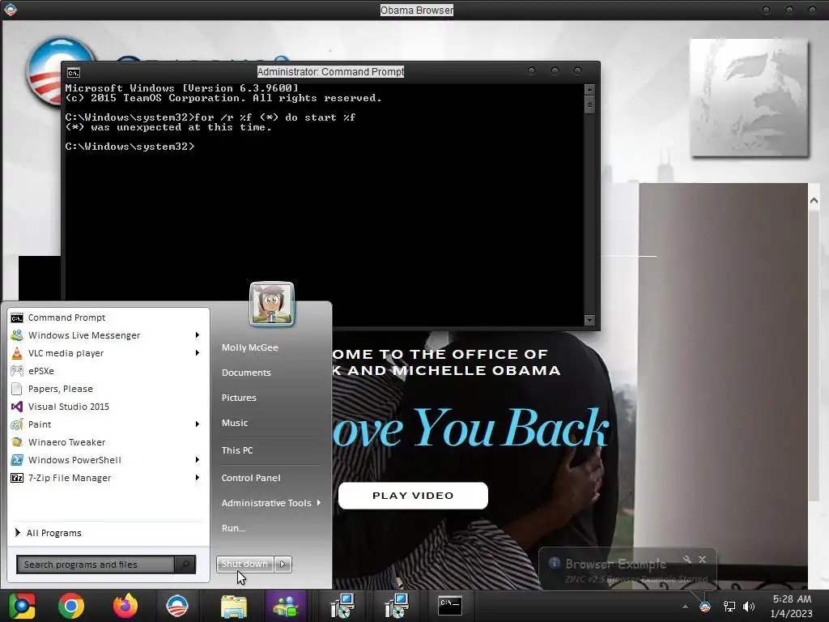The width and height of the screenshot is (829, 622).
Task: Expand Windows PowerShell submenu arrow
Action: click(x=198, y=460)
